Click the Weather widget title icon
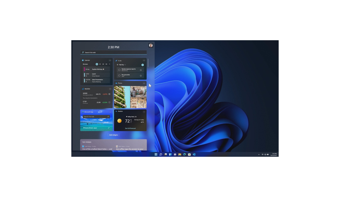Image resolution: width=350 pixels, height=197 pixels. pyautogui.click(x=116, y=111)
